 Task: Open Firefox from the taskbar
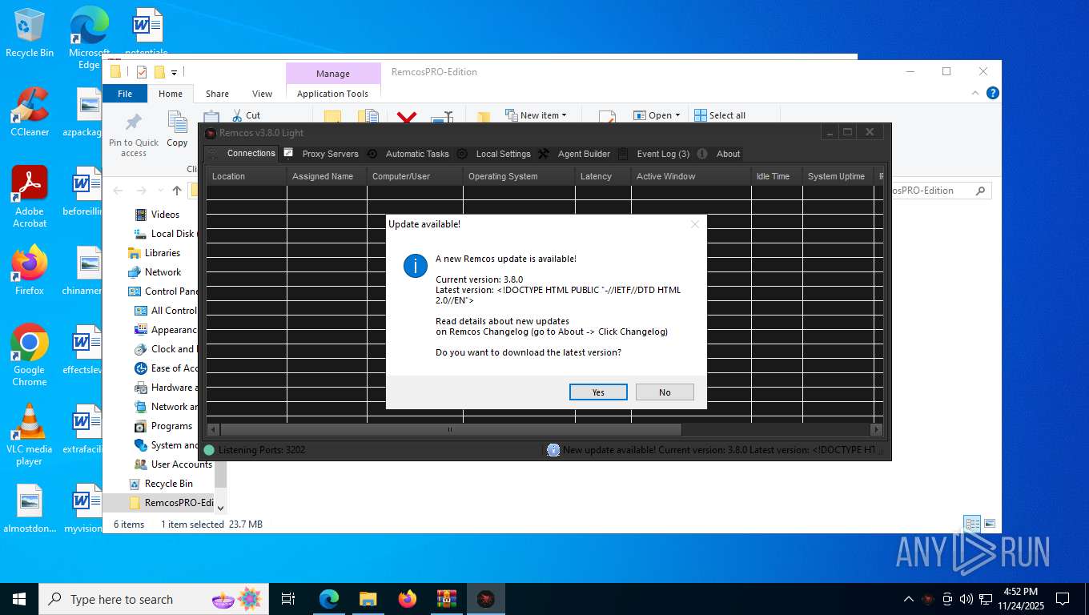[x=408, y=599]
